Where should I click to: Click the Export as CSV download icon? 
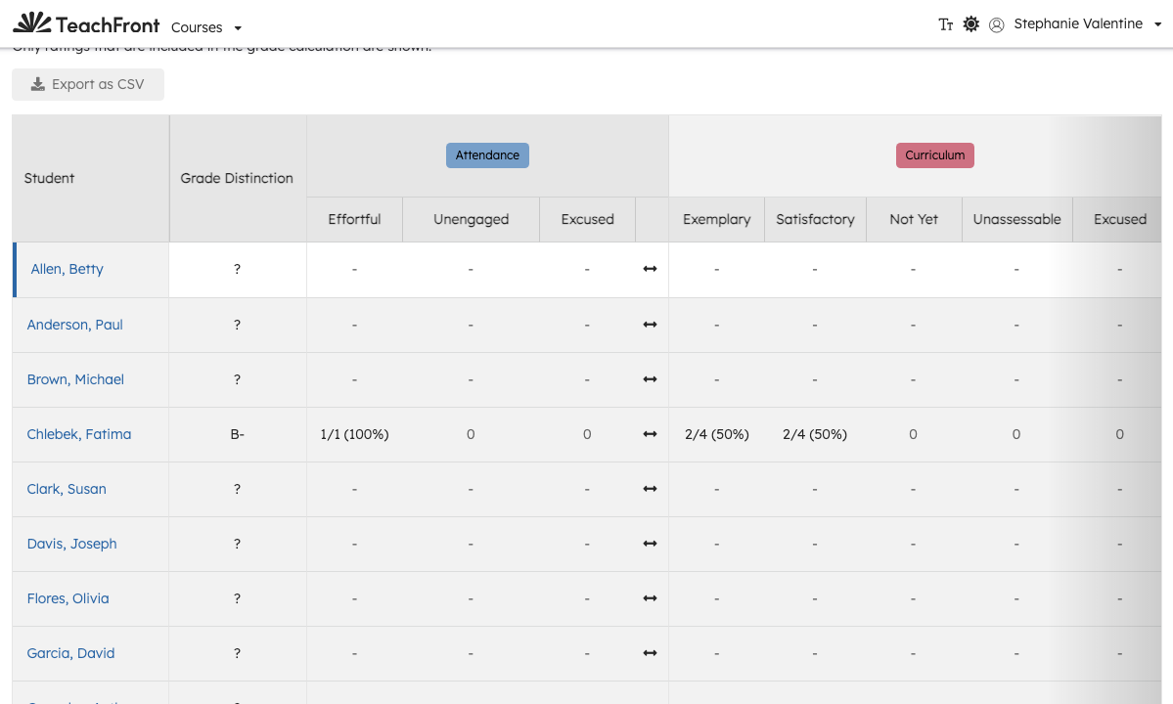click(x=37, y=84)
